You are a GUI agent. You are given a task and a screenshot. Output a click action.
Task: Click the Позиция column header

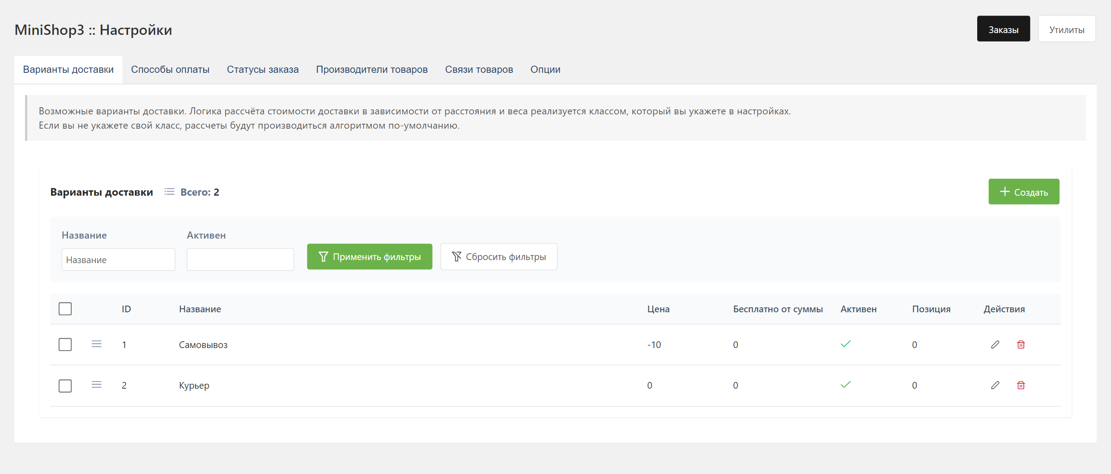tap(931, 309)
